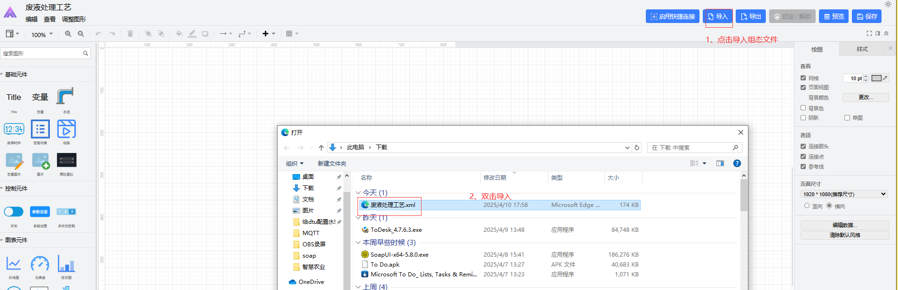Click the delete trash can icon
Viewport: 898px width, 290px height.
[130, 34]
